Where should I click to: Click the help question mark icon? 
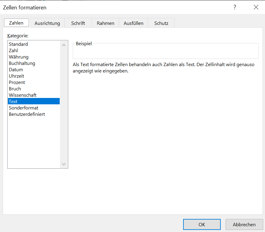tap(235, 7)
